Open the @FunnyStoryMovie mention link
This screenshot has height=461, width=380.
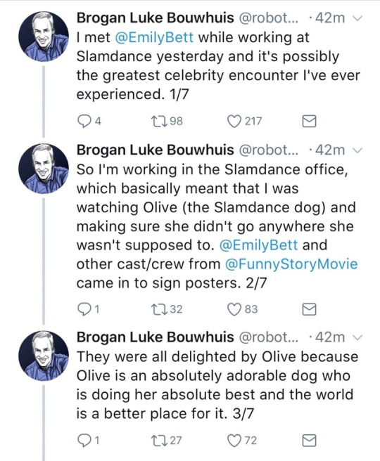pyautogui.click(x=291, y=264)
